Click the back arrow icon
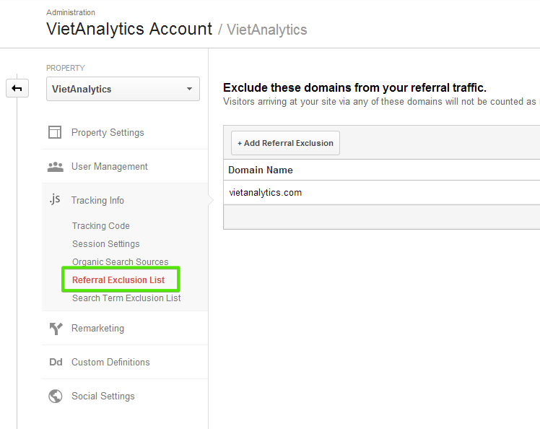This screenshot has height=429, width=540. pos(17,89)
